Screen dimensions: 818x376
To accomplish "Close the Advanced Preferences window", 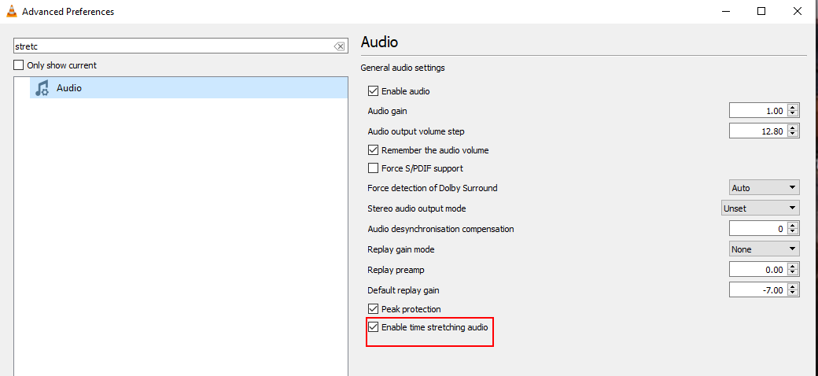I will coord(797,11).
